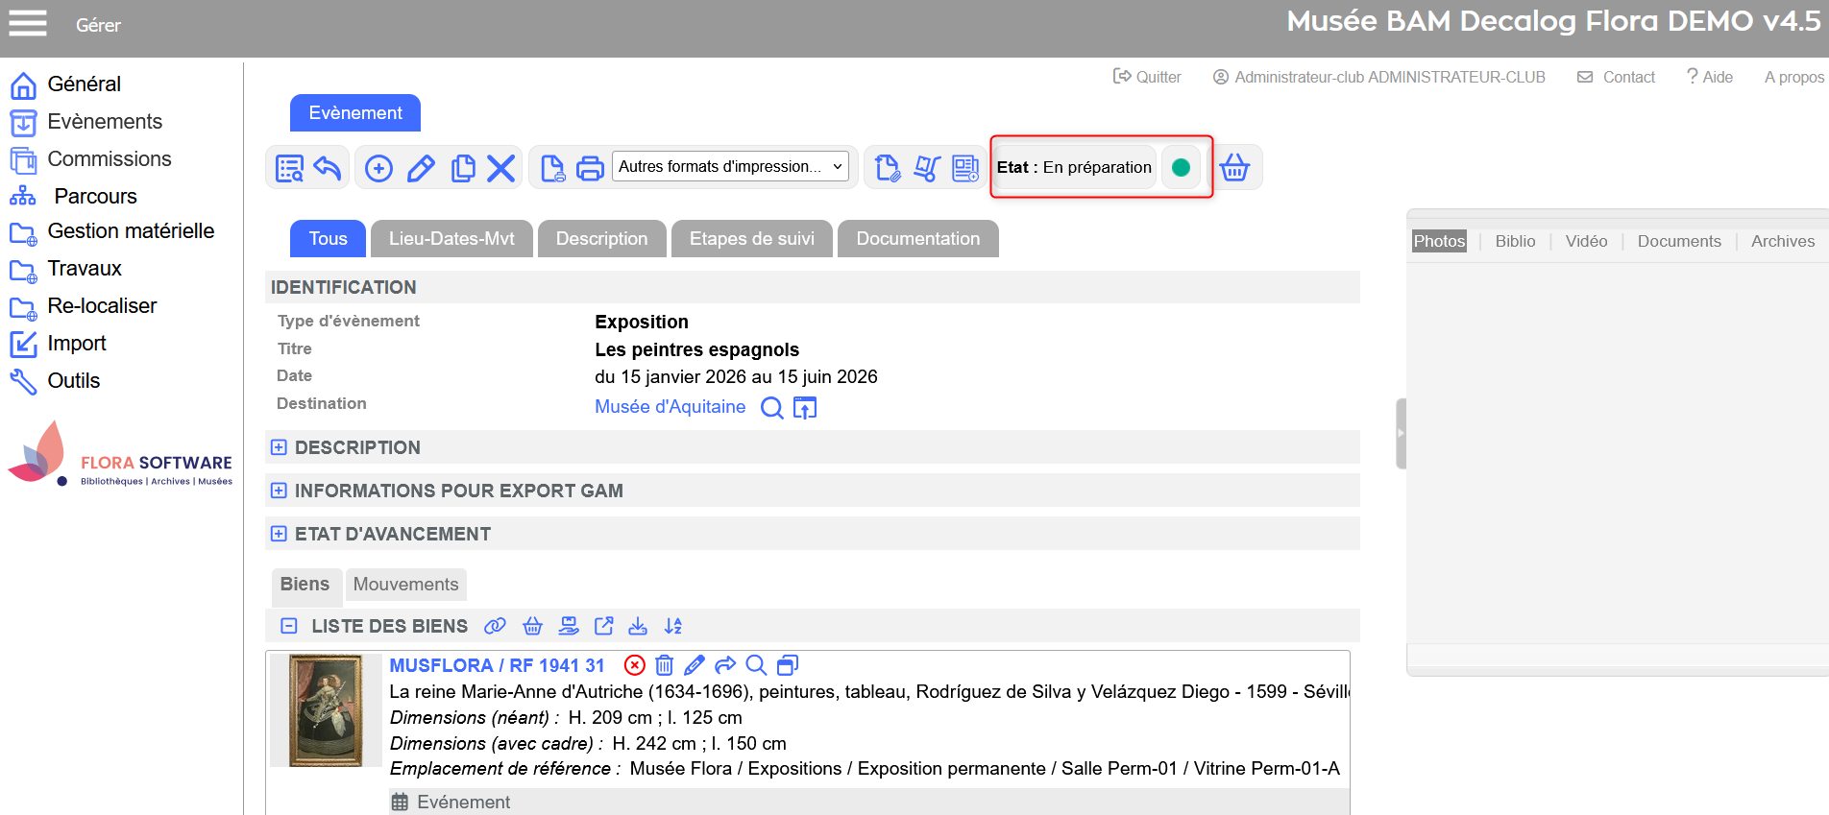Click the pencil edit icon in the toolbar
The width and height of the screenshot is (1829, 815).
[x=421, y=168]
